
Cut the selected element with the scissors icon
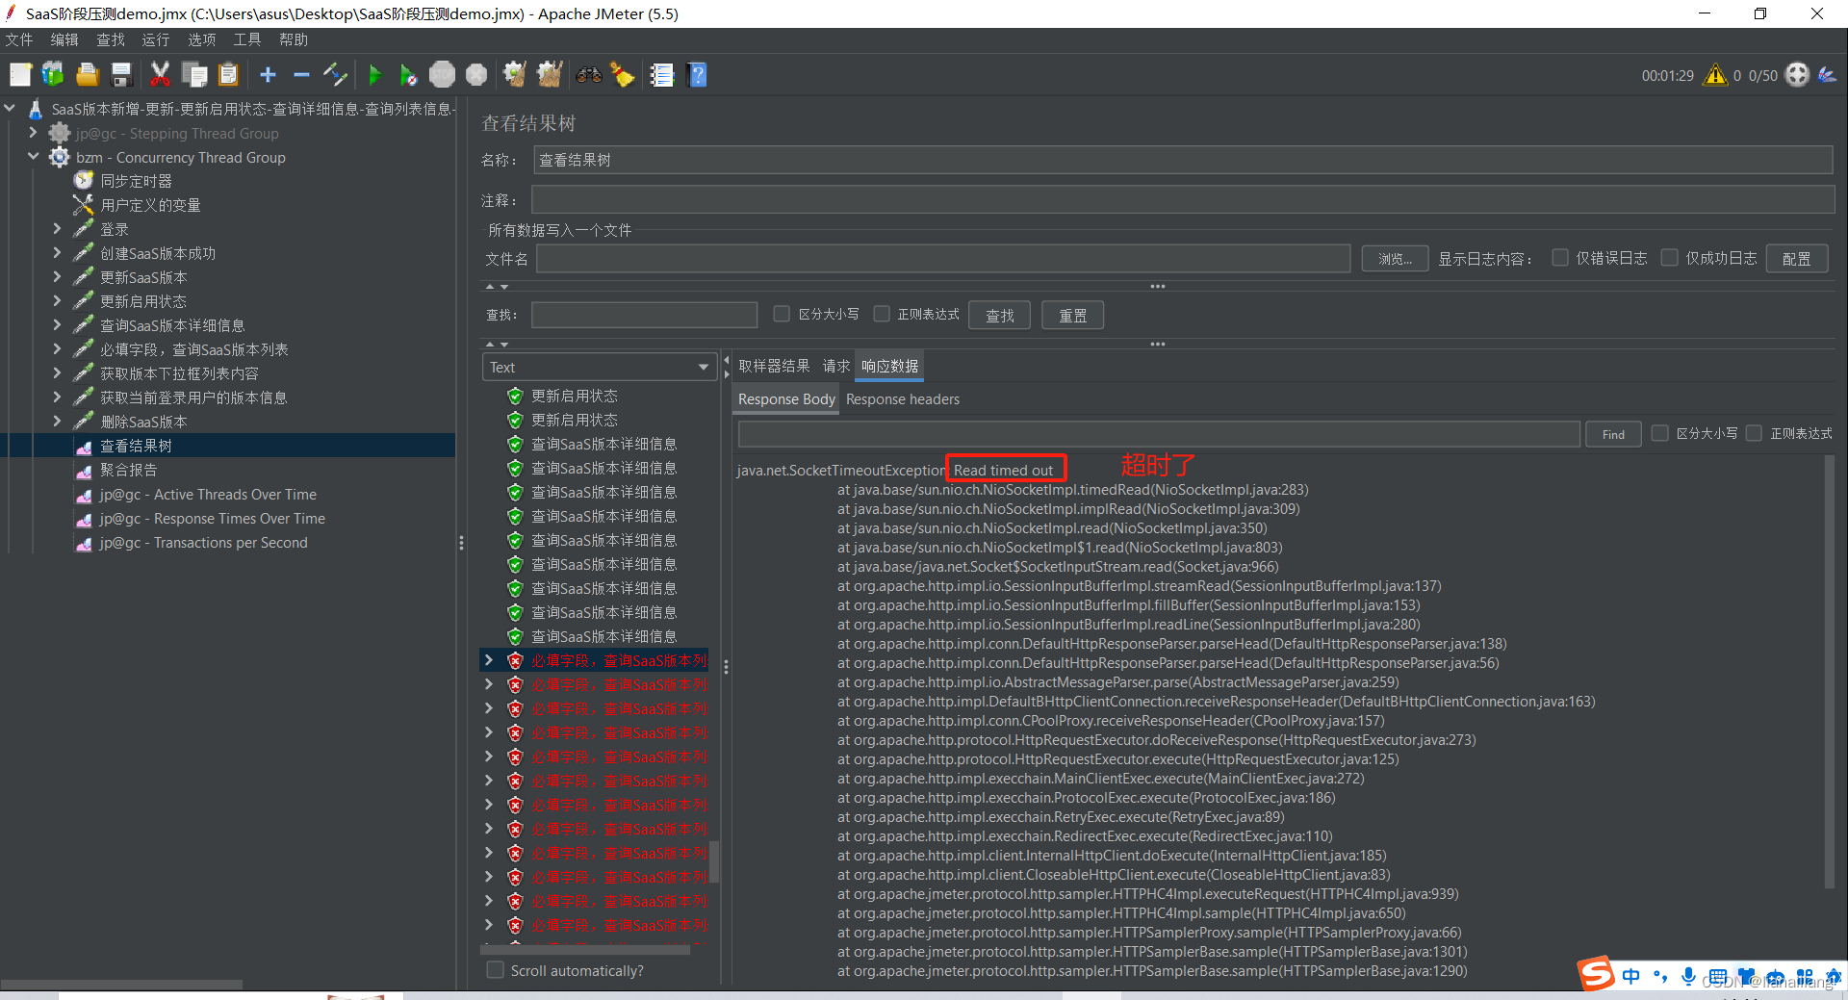click(160, 74)
